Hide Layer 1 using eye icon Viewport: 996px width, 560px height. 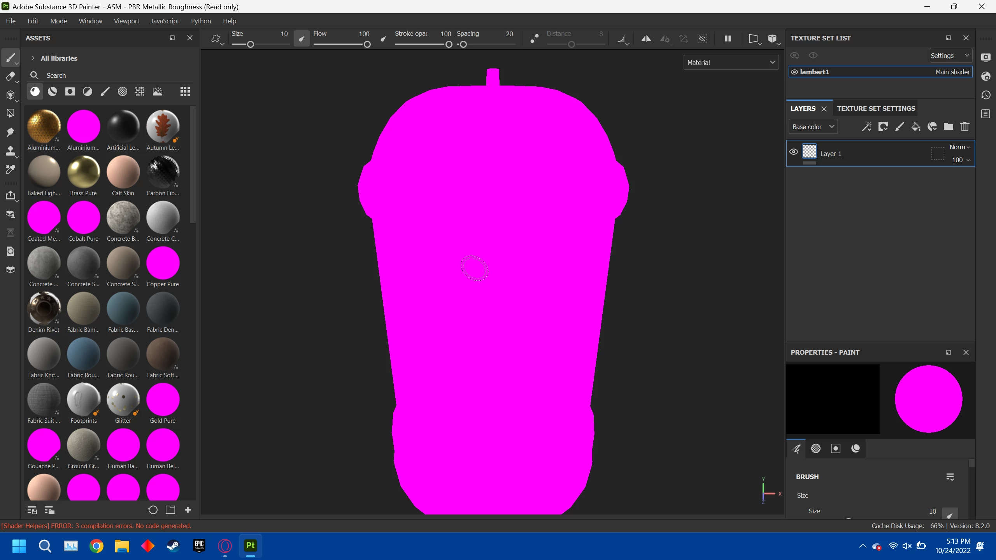793,152
